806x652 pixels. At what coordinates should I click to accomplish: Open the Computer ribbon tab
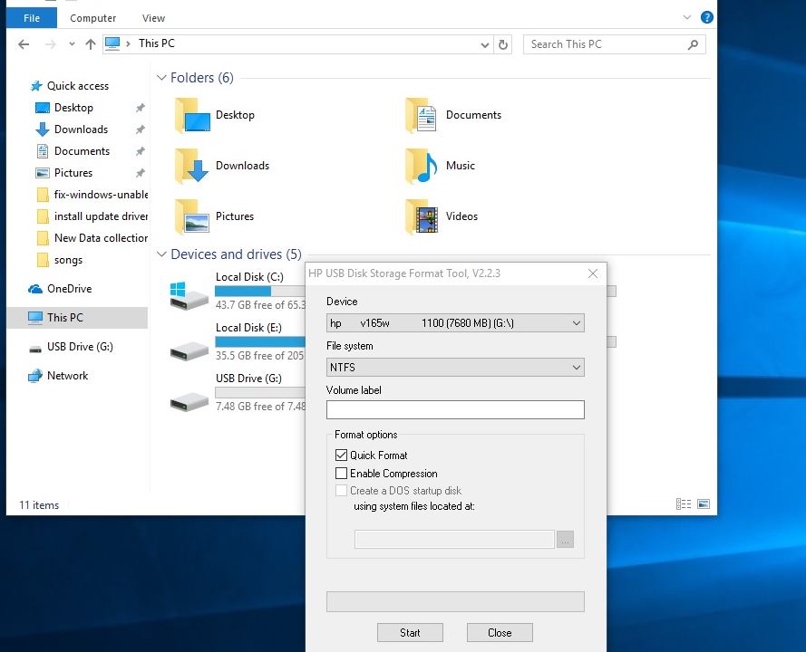pos(93,18)
